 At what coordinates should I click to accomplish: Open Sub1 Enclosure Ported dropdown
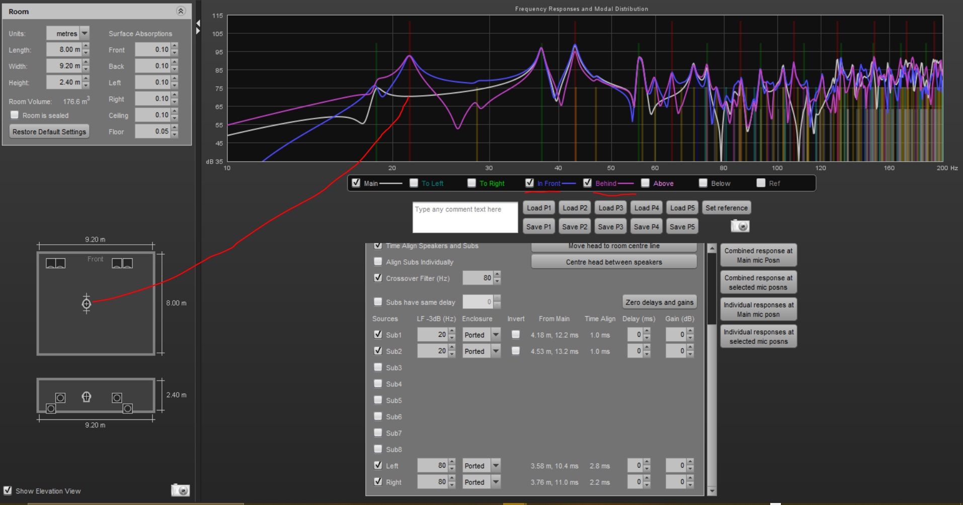pyautogui.click(x=496, y=335)
